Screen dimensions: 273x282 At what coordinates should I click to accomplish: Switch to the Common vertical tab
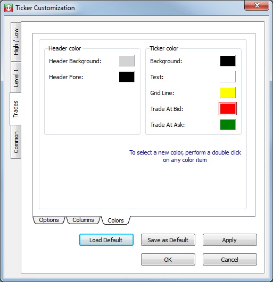tap(16, 142)
